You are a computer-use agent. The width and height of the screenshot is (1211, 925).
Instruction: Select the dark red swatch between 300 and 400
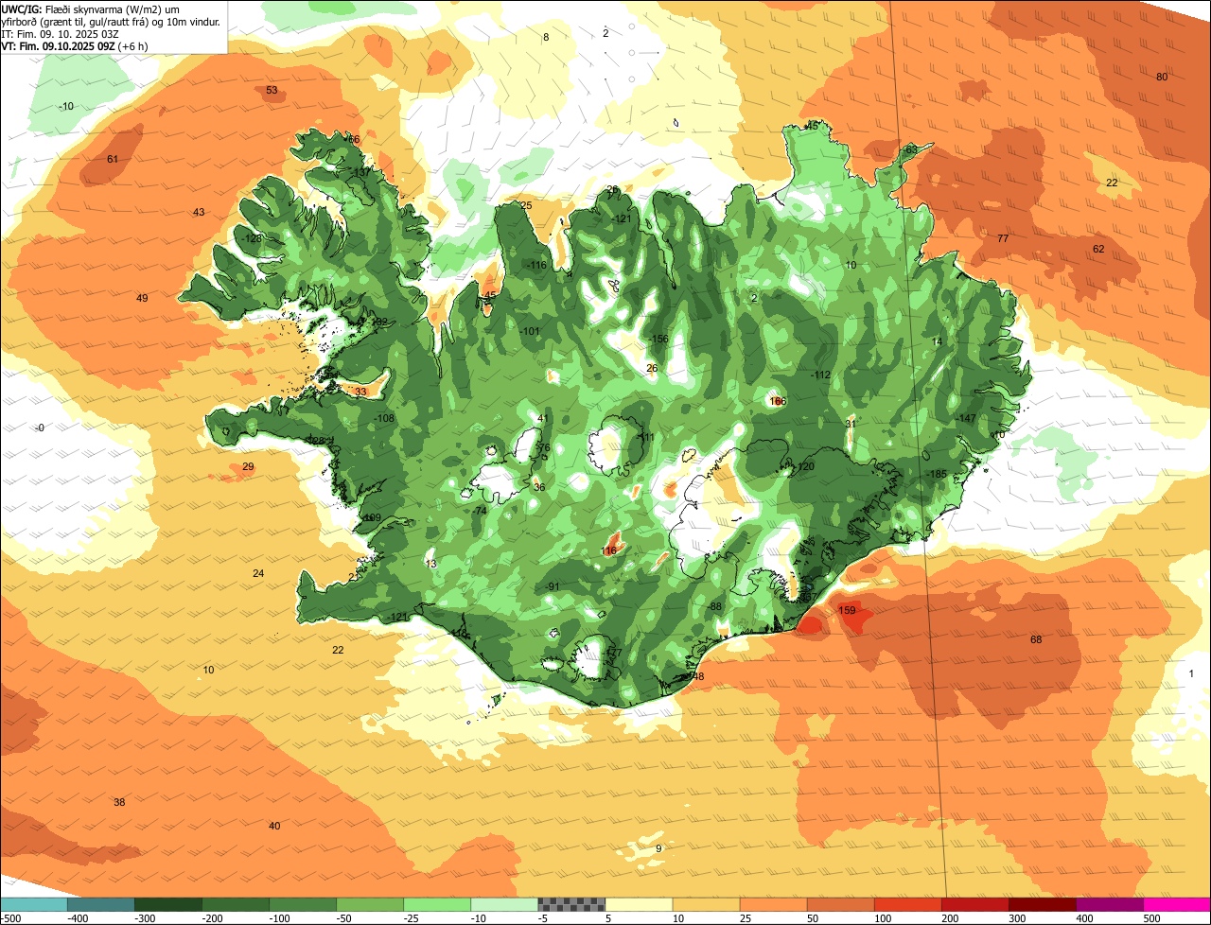[1042, 904]
